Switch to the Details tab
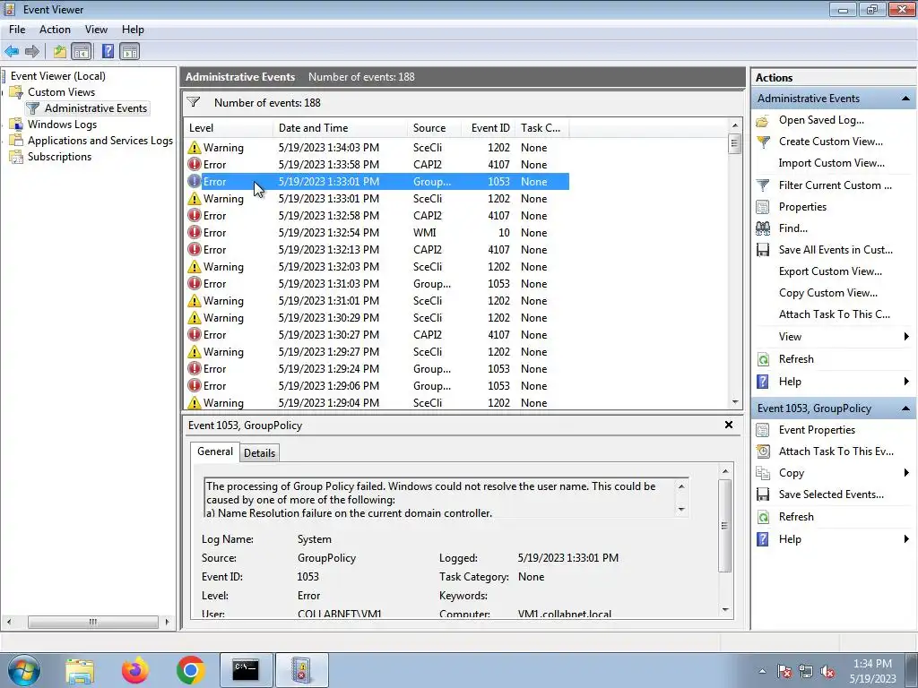The width and height of the screenshot is (918, 688). (x=259, y=453)
